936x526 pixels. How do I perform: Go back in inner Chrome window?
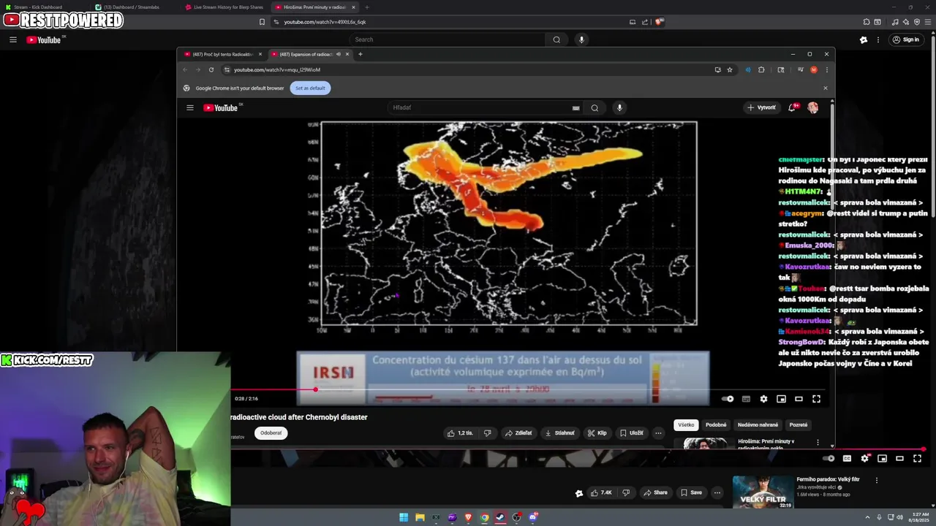coord(185,69)
